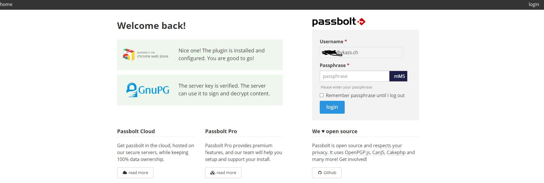Open Passbolt Pro read more button

223,173
